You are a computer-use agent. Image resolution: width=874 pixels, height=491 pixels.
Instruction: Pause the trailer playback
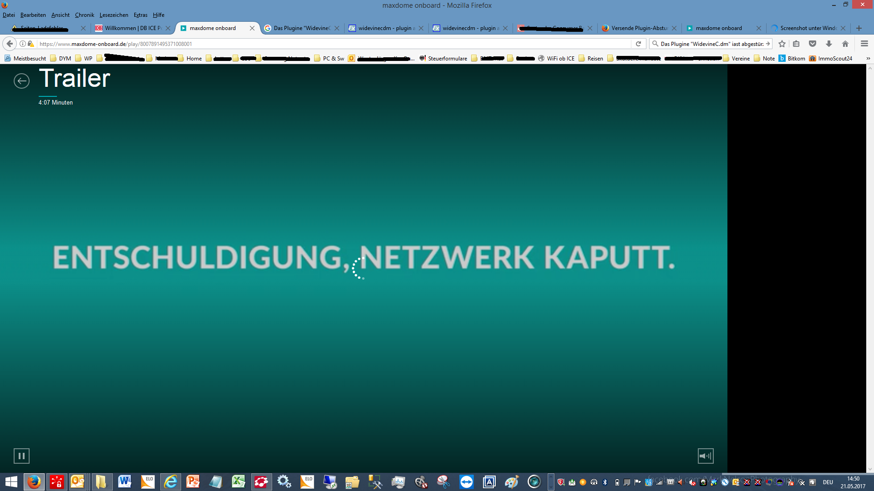coord(21,456)
